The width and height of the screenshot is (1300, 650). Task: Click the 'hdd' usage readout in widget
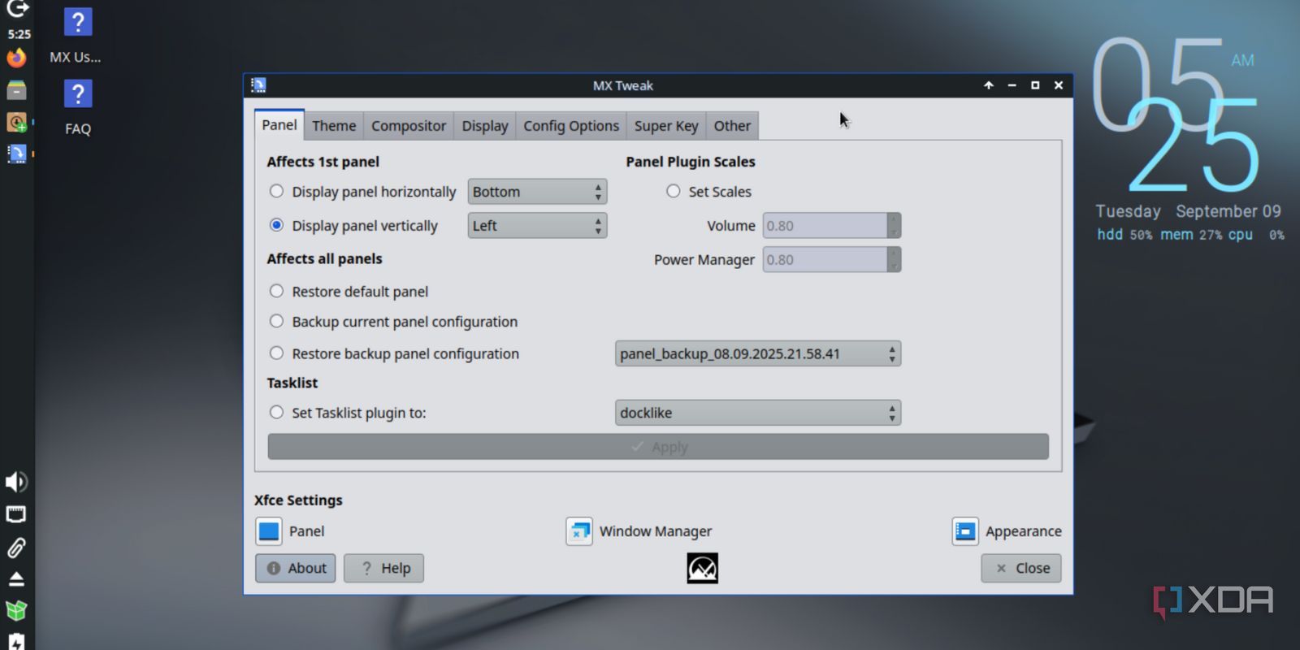(x=1124, y=235)
